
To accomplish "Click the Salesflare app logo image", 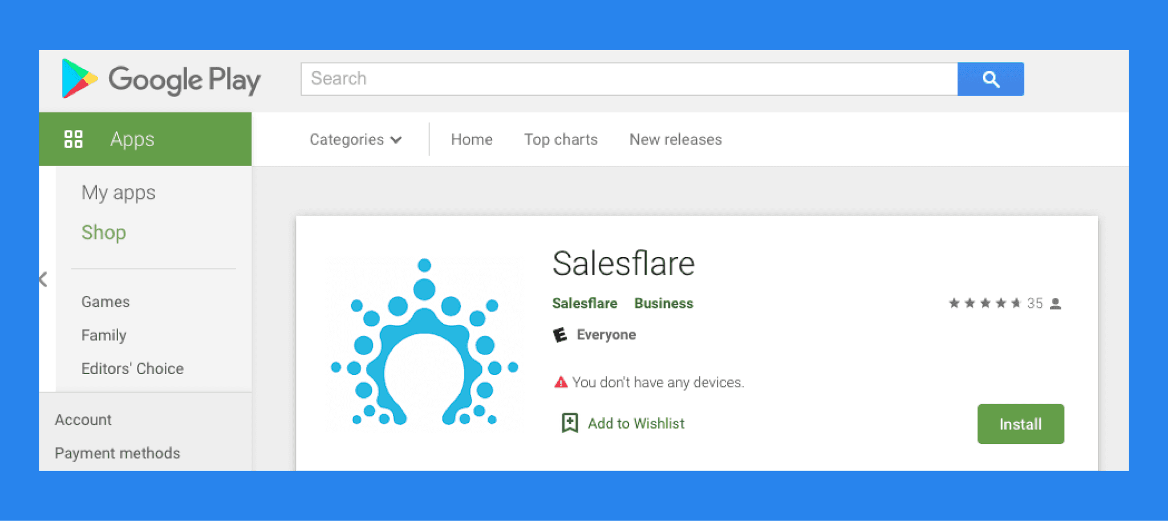I will coord(424,342).
